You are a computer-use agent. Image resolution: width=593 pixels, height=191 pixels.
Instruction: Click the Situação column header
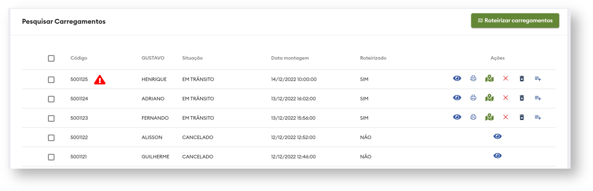192,58
